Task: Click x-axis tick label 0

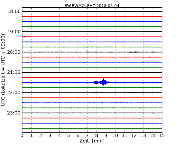Action: pyautogui.click(x=22, y=136)
